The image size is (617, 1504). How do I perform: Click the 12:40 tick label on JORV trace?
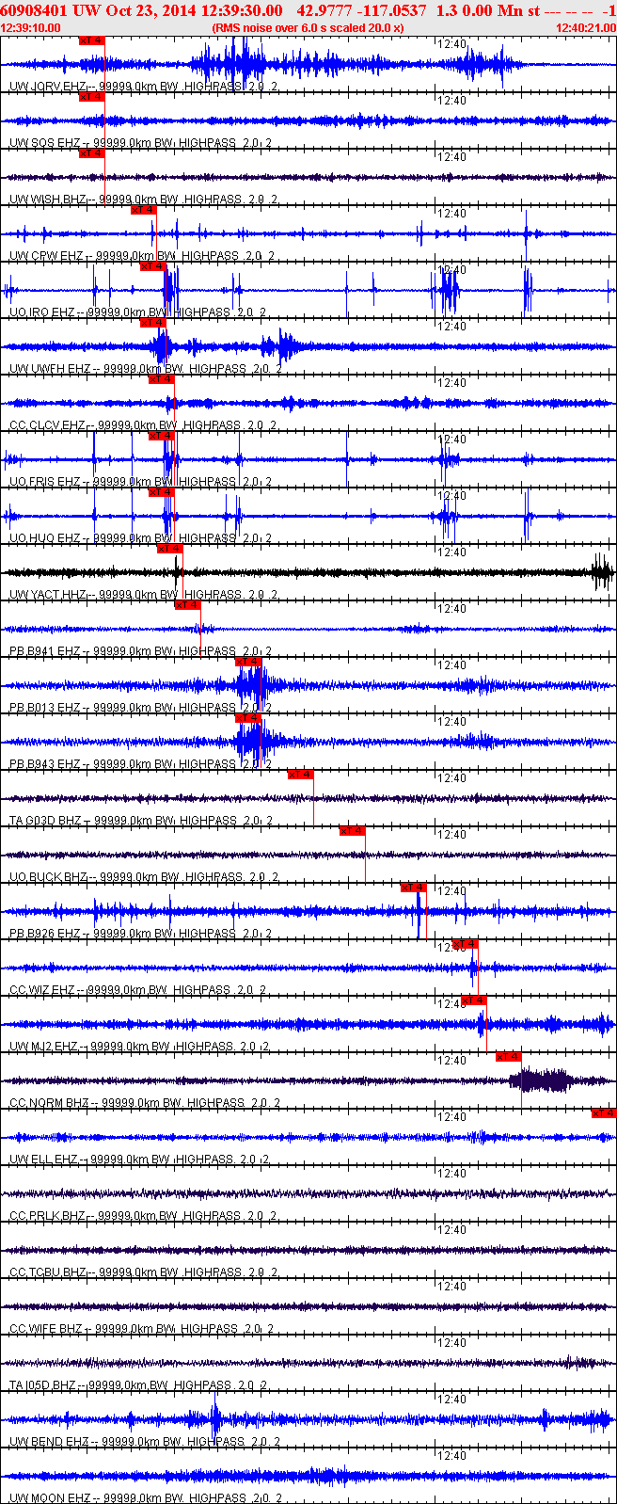[452, 43]
